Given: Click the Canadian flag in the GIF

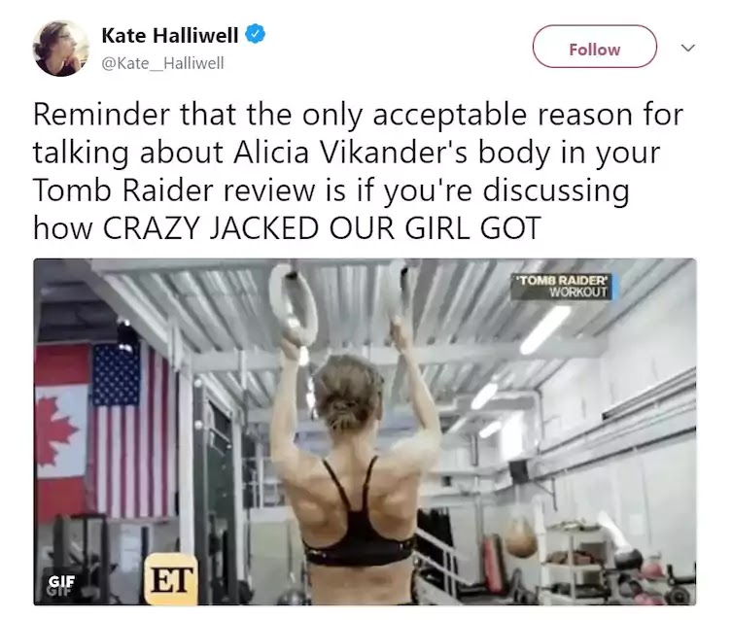Looking at the screenshot, I should coord(62,431).
